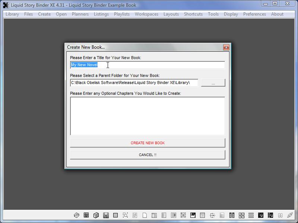The image size is (298, 223).
Task: Click the blank page icon in bottom toolbar
Action: click(x=145, y=215)
